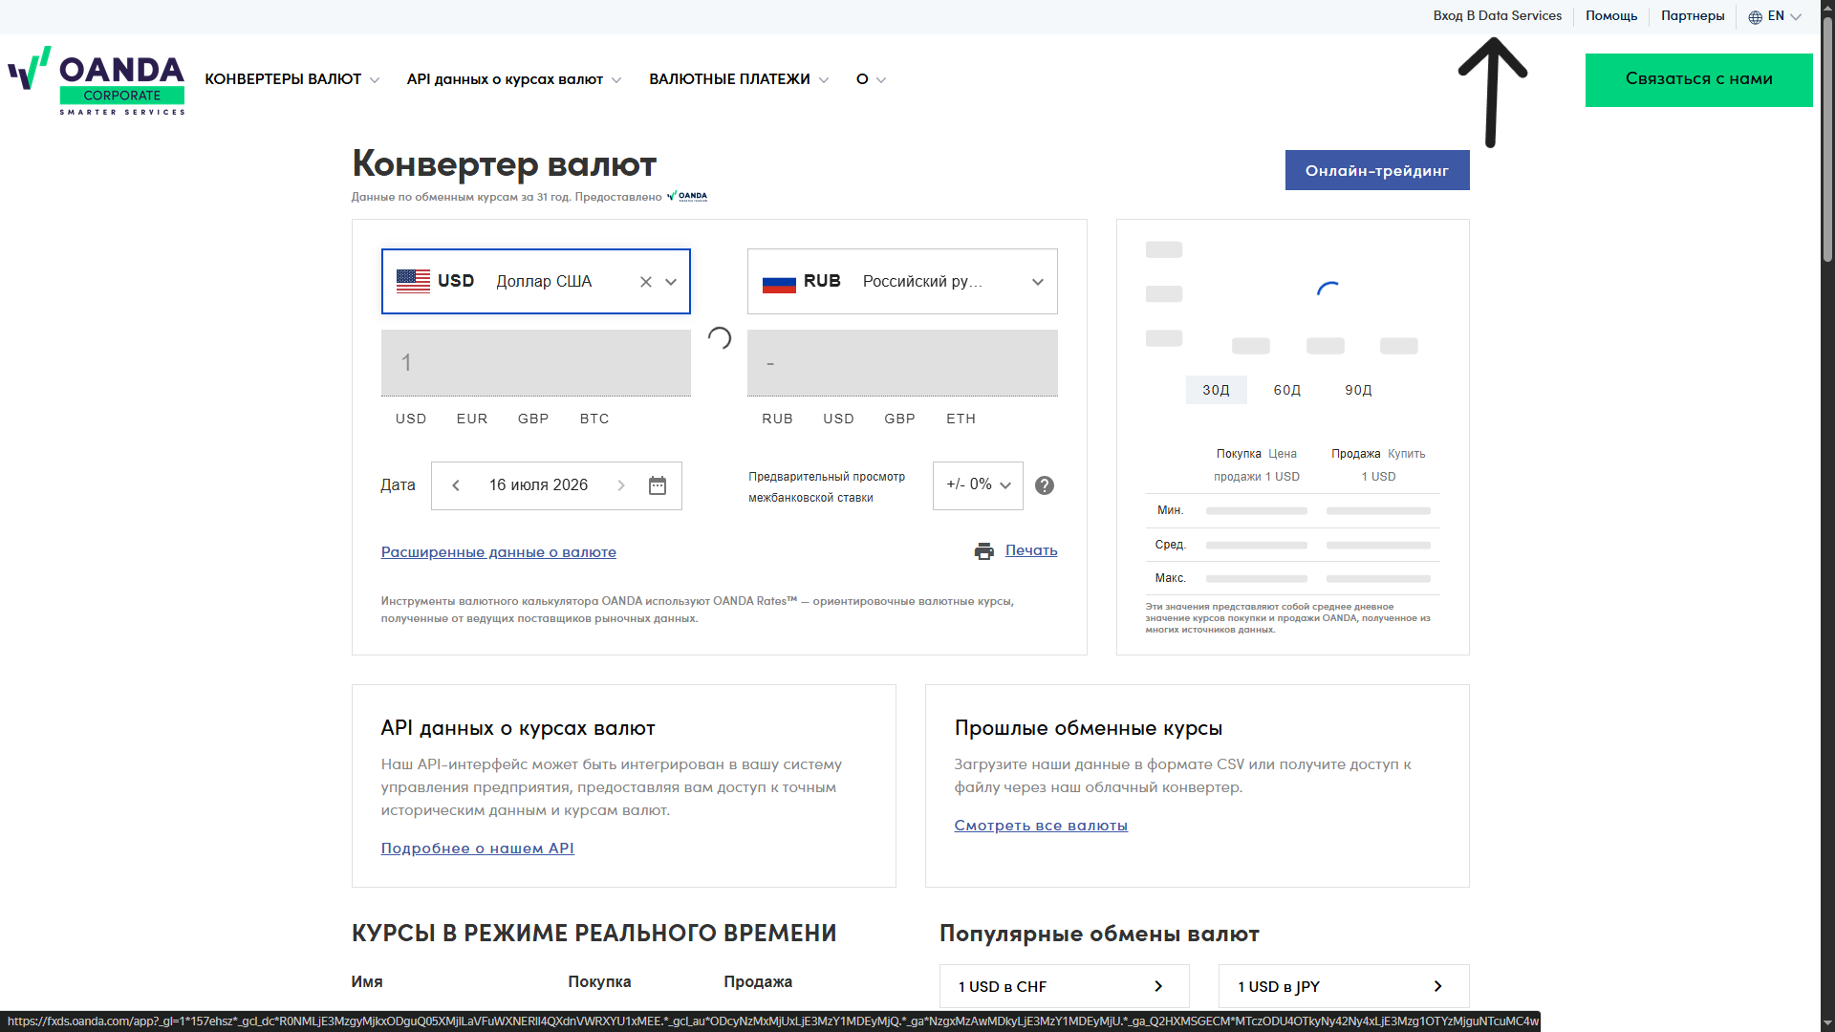Image resolution: width=1835 pixels, height=1032 pixels.
Task: Go to previous date arrow
Action: click(x=456, y=485)
